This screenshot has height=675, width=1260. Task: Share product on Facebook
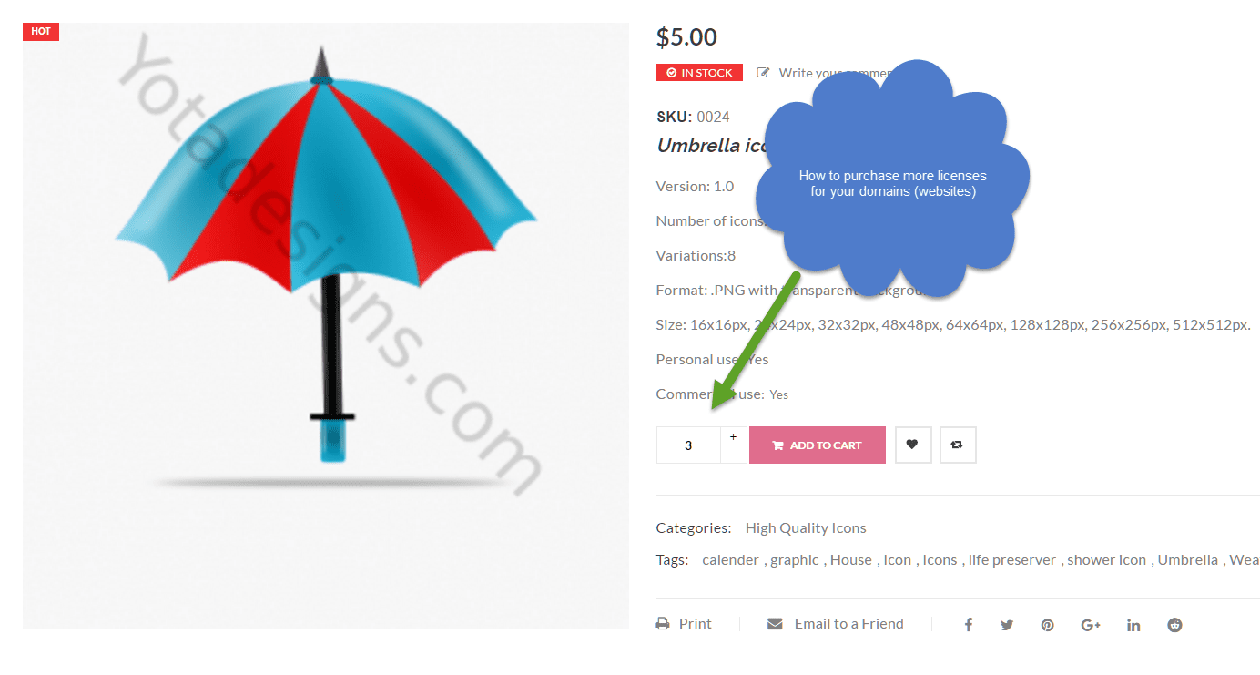click(x=969, y=625)
